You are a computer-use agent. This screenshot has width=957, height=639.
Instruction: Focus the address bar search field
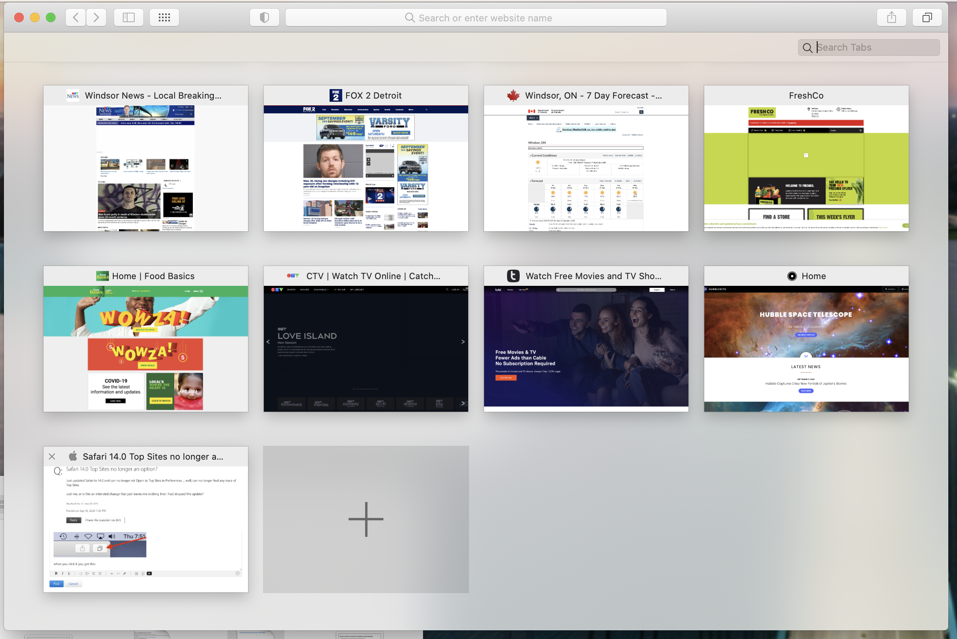(x=476, y=18)
